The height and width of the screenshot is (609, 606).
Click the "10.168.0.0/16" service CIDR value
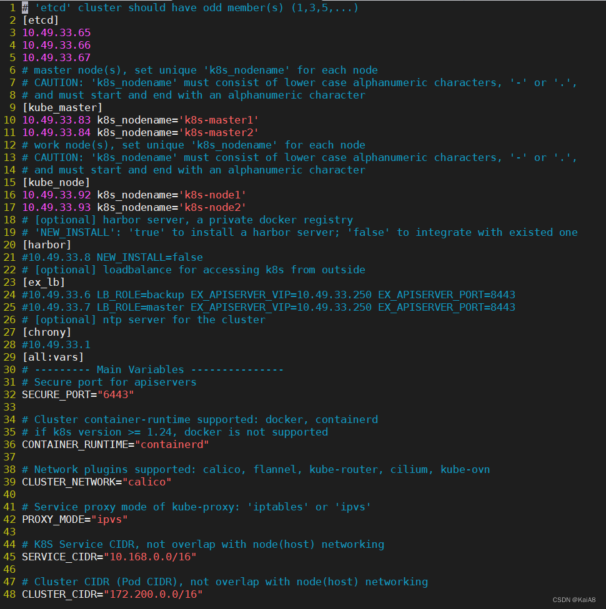click(x=150, y=557)
